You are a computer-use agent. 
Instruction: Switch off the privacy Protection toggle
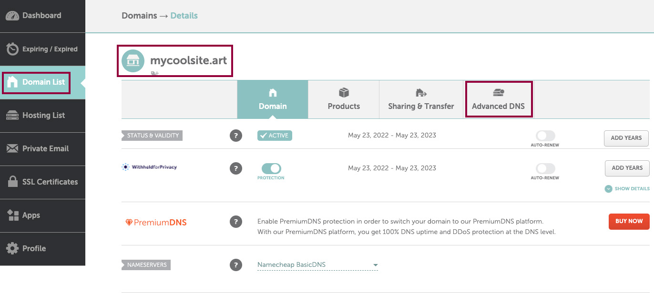click(271, 168)
